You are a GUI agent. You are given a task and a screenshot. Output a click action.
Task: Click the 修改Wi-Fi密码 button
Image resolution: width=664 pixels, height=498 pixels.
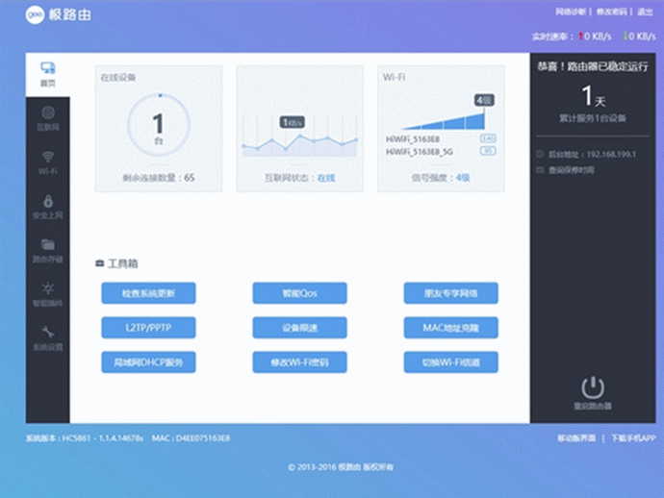pos(299,362)
